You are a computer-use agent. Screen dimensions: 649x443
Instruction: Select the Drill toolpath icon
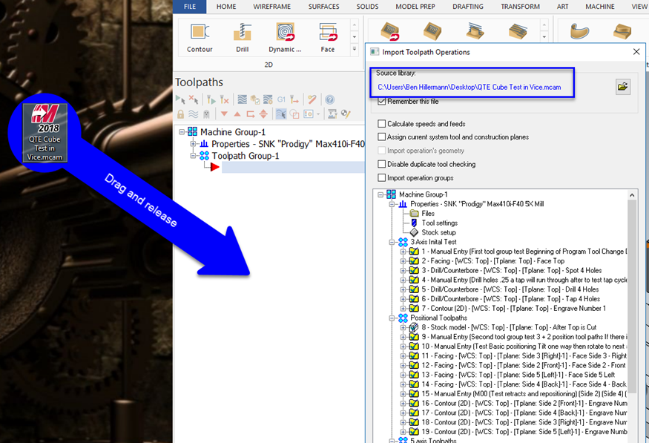coord(242,38)
